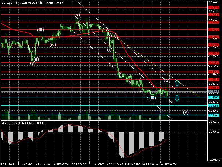The height and width of the screenshot is (167, 222).
Task: Select the red 1.15098 price level tag
Action: coord(214,63)
